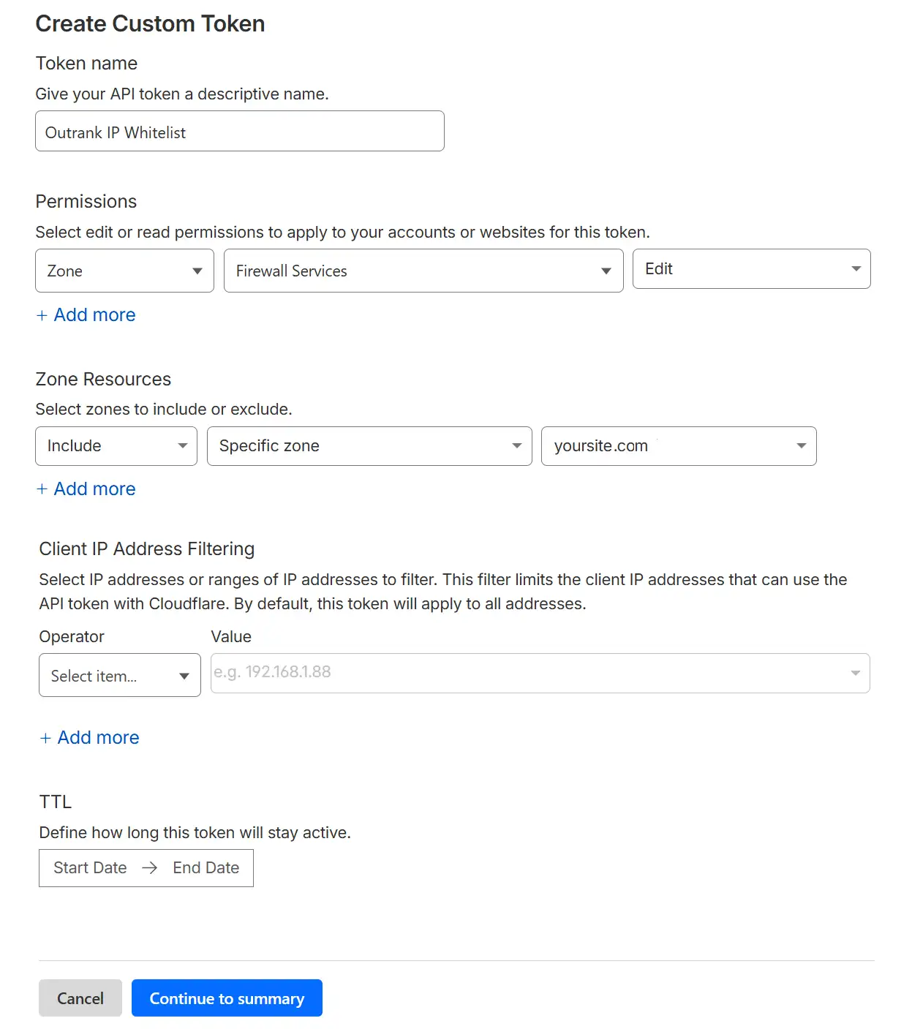Open the yoursite.com zone selector
The height and width of the screenshot is (1029, 912).
coord(678,445)
